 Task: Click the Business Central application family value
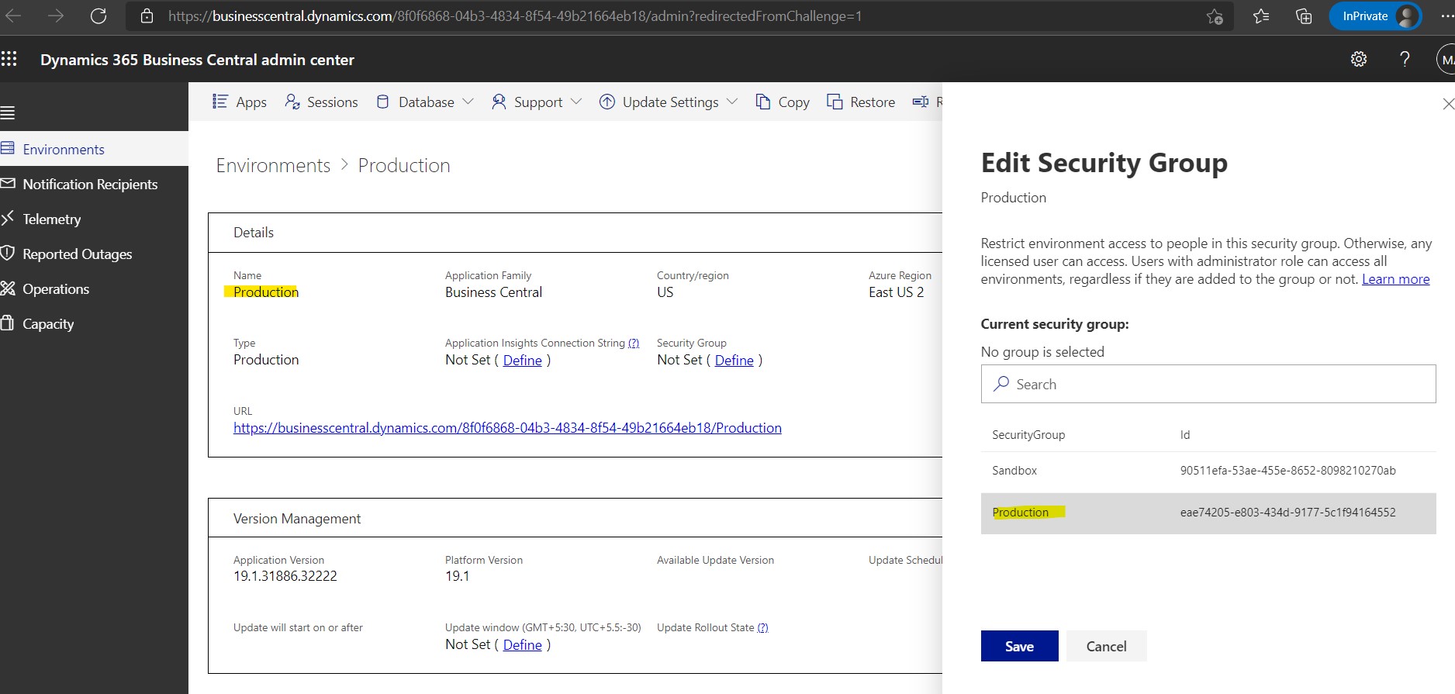(493, 292)
